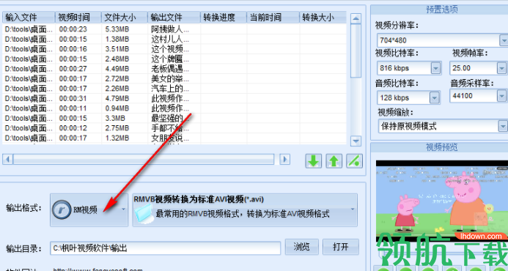This screenshot has width=508, height=271.
Task: Click the round RM视频 format icon
Action: (x=62, y=209)
